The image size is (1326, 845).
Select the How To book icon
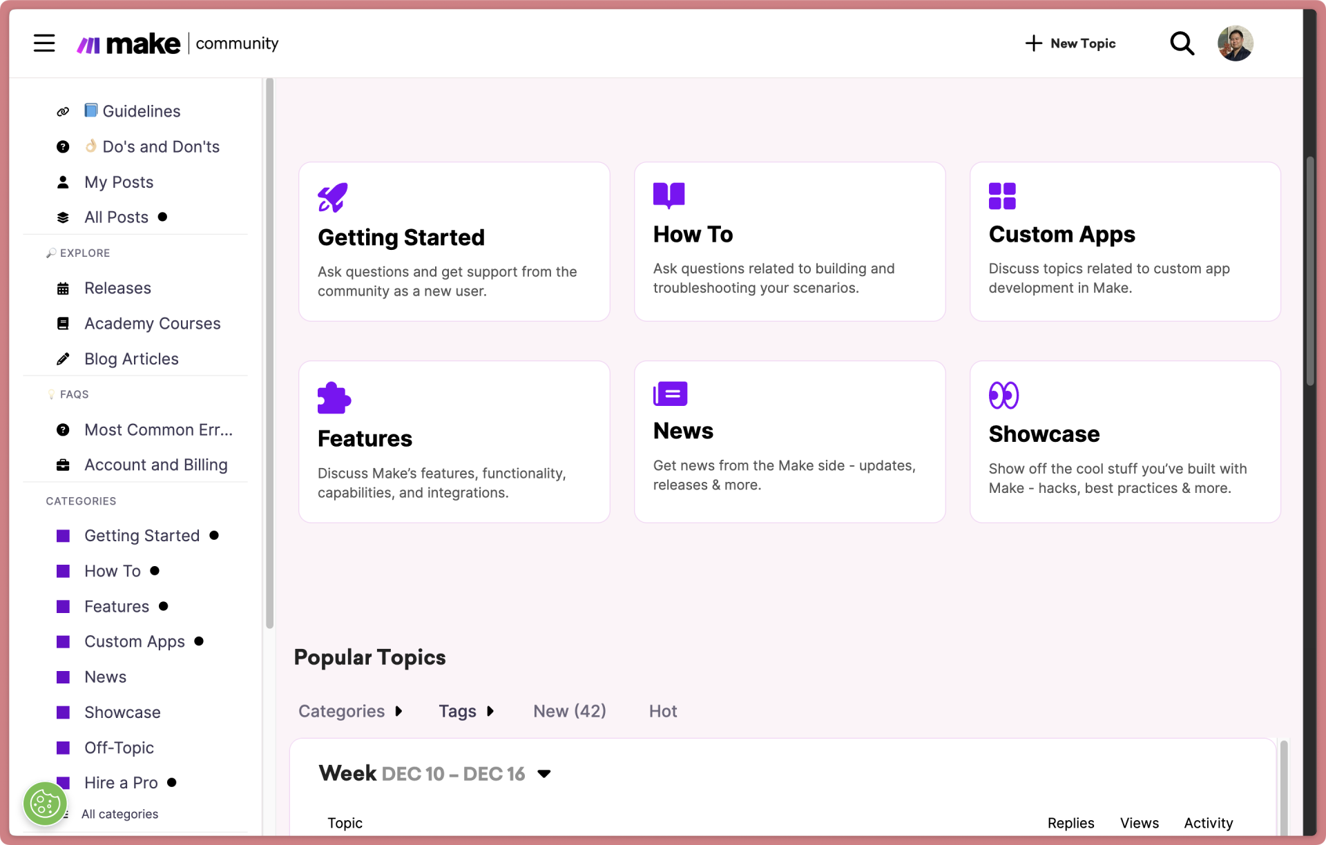point(668,195)
